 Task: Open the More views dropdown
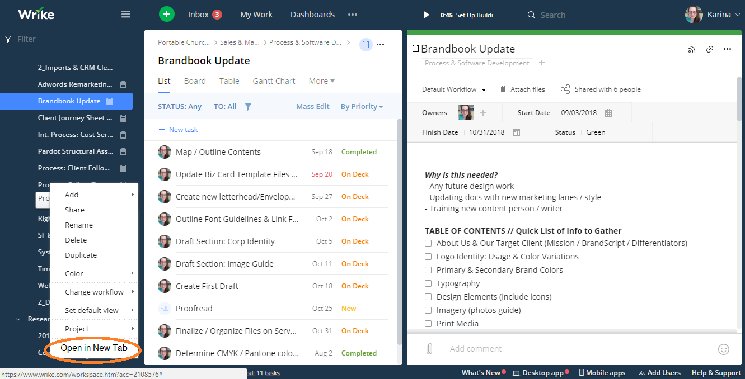(321, 81)
